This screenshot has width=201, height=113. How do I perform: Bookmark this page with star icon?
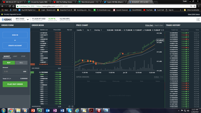pyautogui.click(x=194, y=6)
